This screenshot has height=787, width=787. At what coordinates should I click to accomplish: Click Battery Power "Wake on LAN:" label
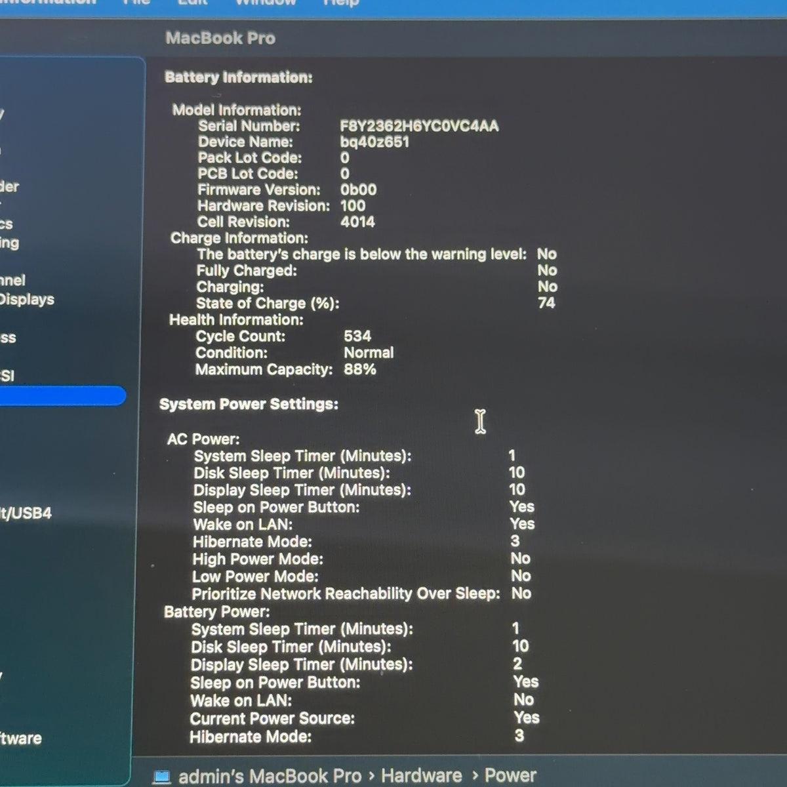point(241,700)
